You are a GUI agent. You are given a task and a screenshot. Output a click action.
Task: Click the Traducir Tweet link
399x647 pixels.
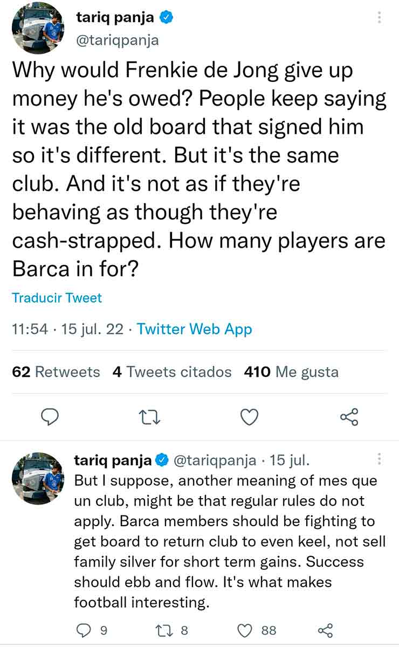(x=57, y=298)
